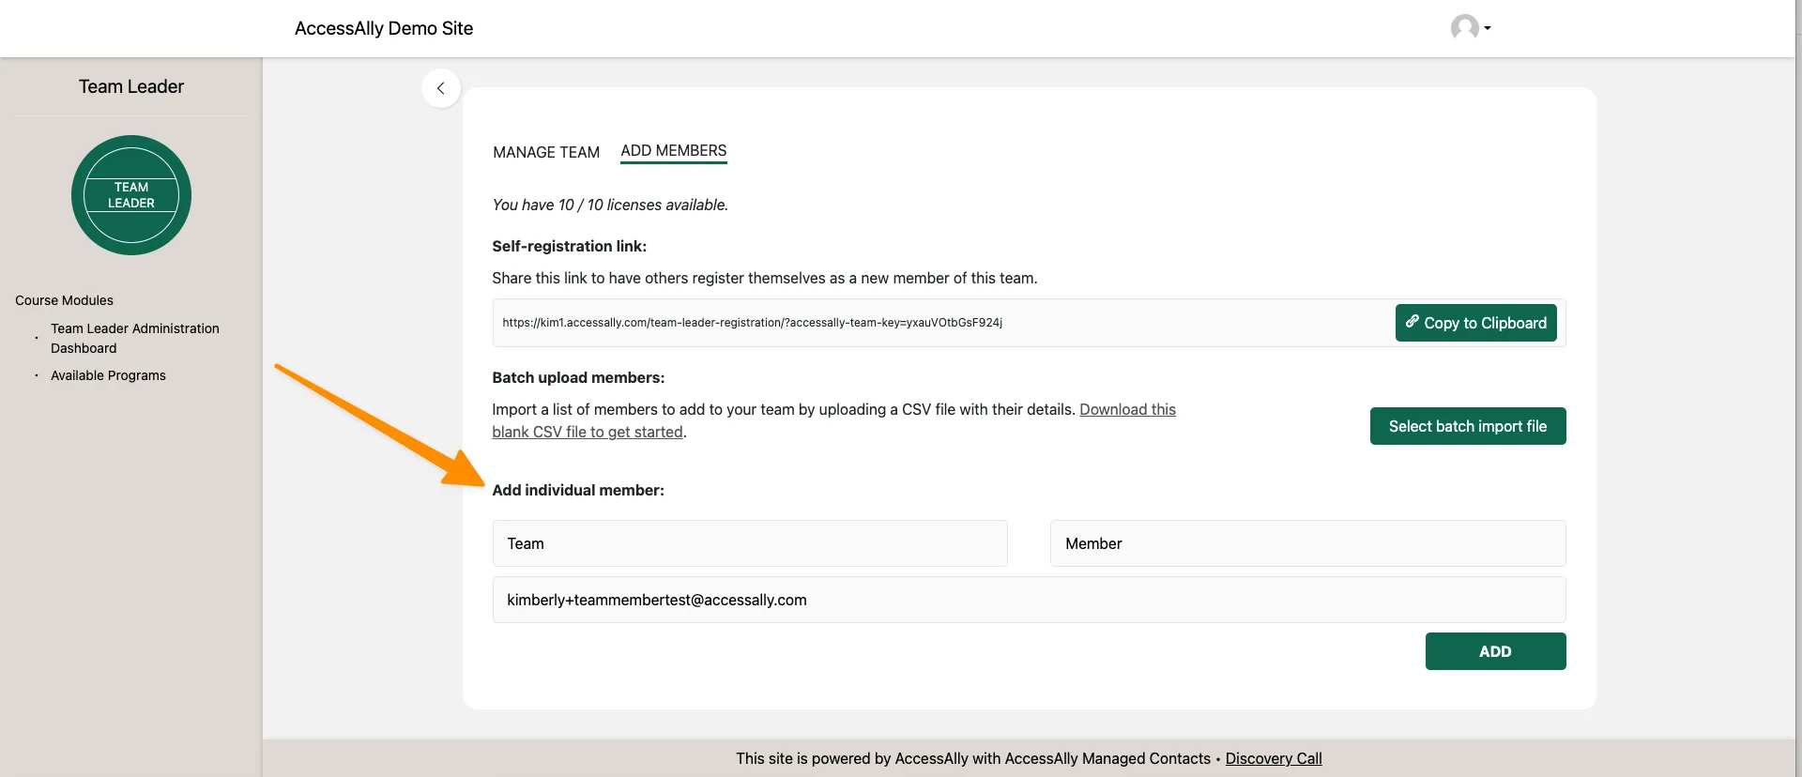Open Team Leader Administration Dashboard module

pos(134,338)
